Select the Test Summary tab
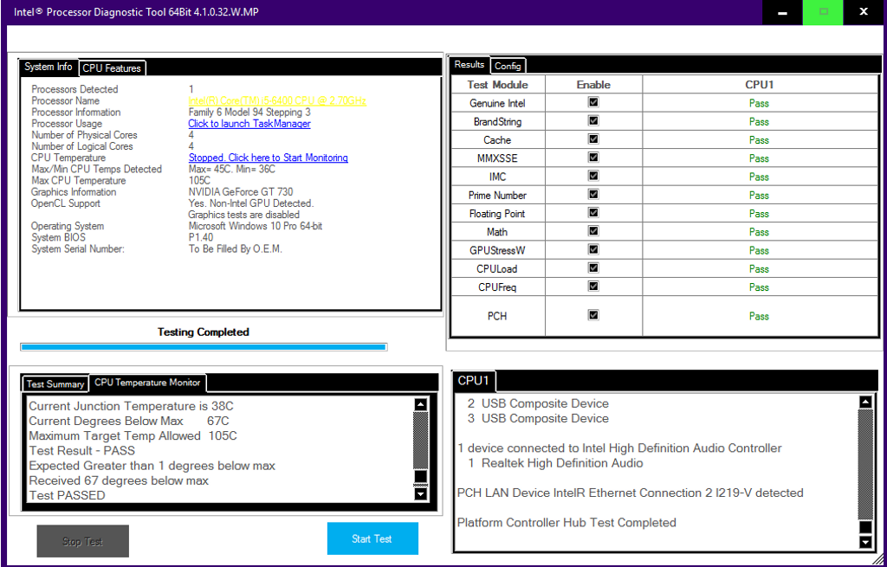The image size is (887, 567). [x=55, y=384]
